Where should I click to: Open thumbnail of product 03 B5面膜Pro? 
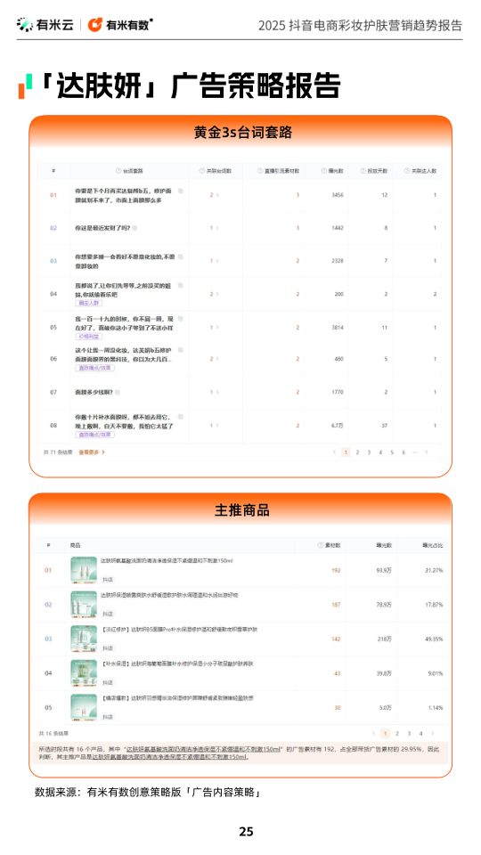(84, 639)
